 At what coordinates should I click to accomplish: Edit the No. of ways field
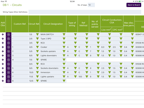(91, 5)
